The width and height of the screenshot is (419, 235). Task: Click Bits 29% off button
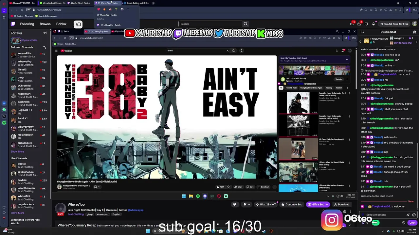265,204
